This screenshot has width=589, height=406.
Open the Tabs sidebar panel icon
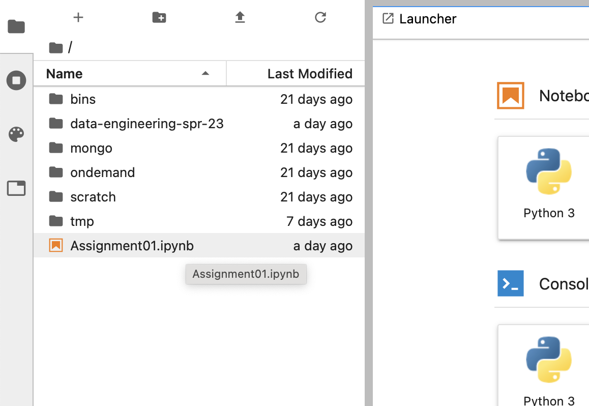coord(16,189)
